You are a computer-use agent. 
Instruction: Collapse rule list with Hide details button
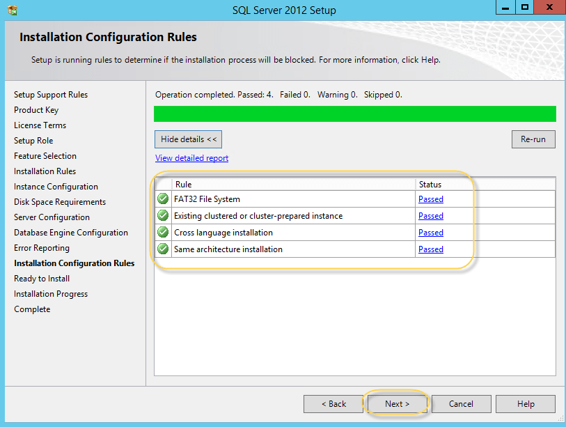pyautogui.click(x=189, y=139)
